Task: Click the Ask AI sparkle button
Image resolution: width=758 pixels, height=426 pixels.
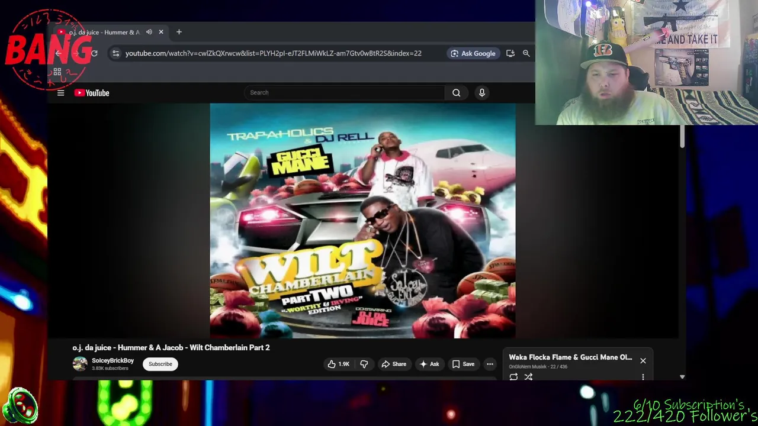Action: point(429,364)
